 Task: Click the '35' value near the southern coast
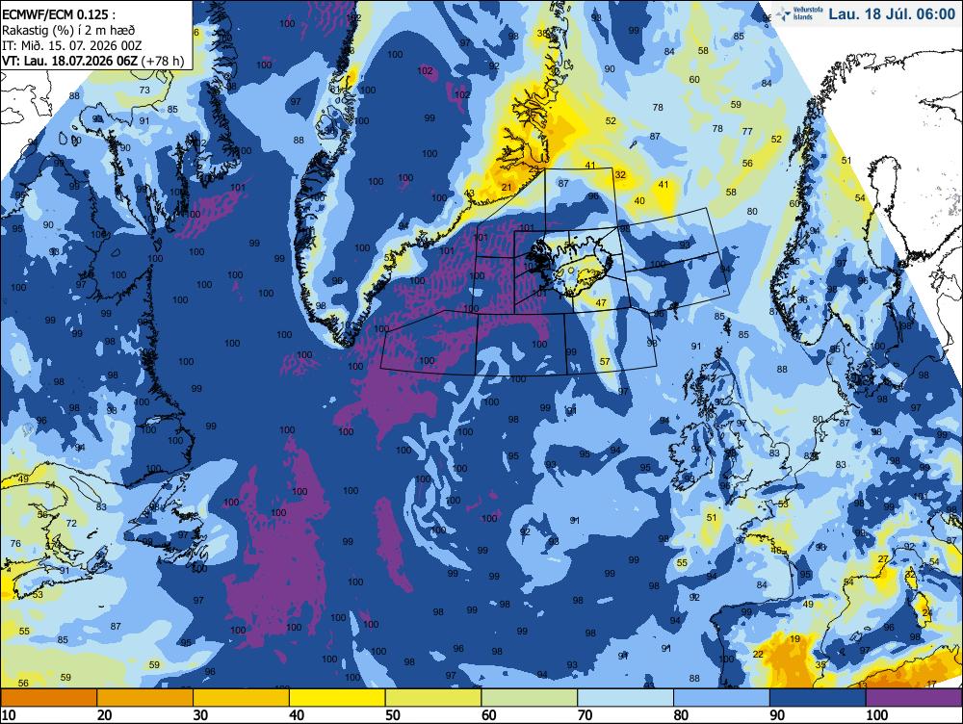click(x=820, y=664)
